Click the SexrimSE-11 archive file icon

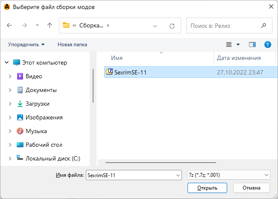point(109,72)
